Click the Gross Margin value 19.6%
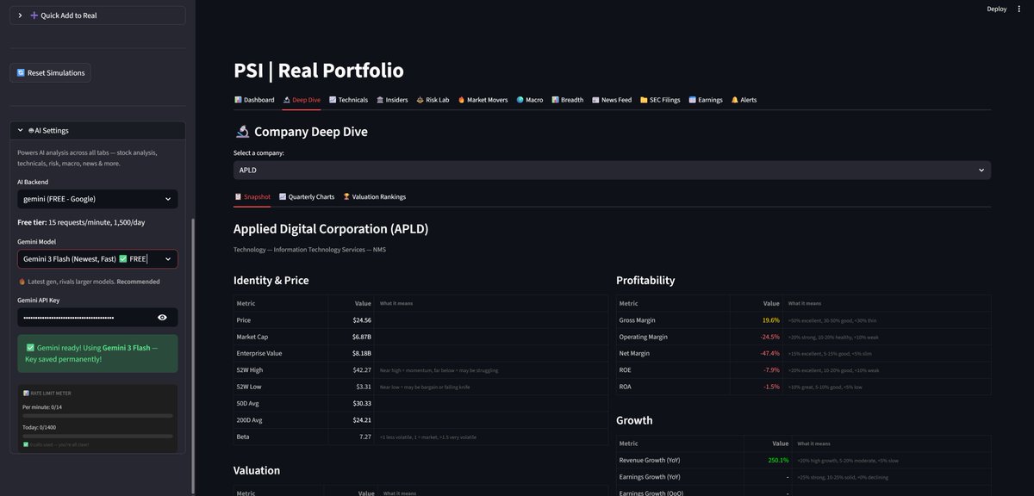The height and width of the screenshot is (496, 1034). pos(770,320)
